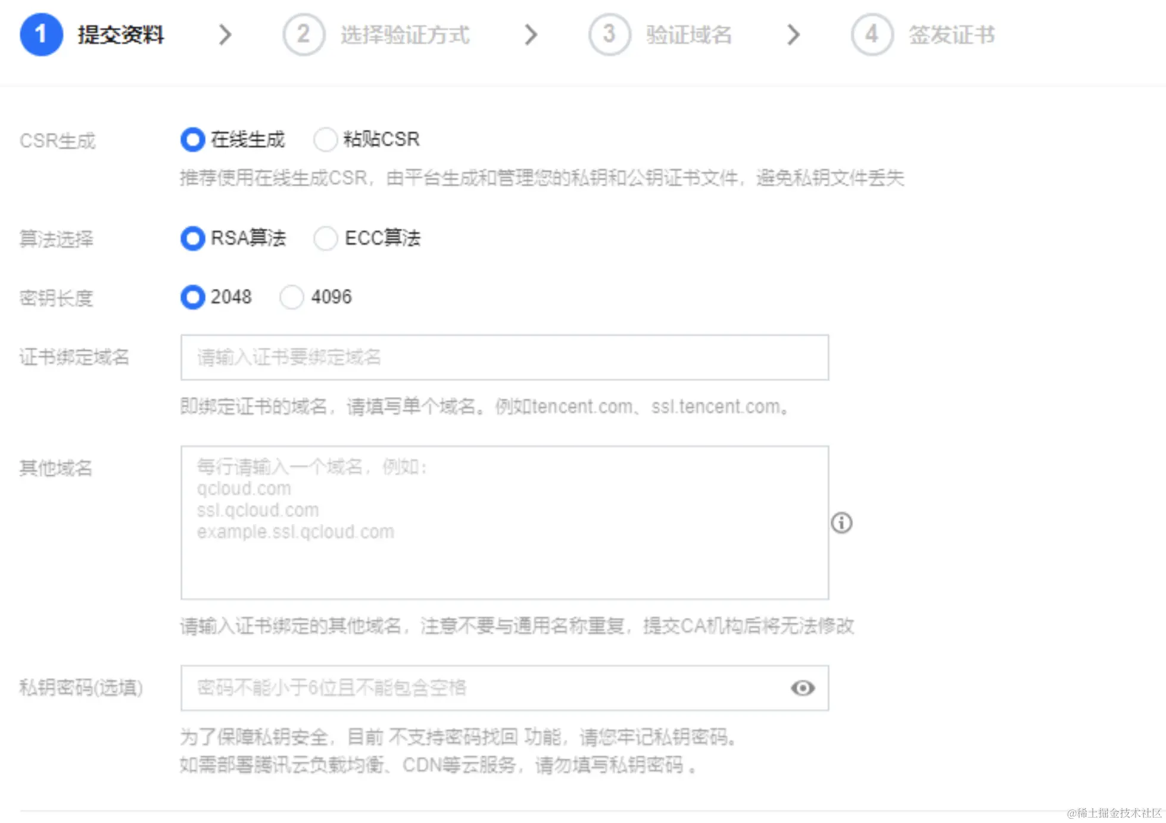Toggle password visibility with the eye icon

(802, 688)
